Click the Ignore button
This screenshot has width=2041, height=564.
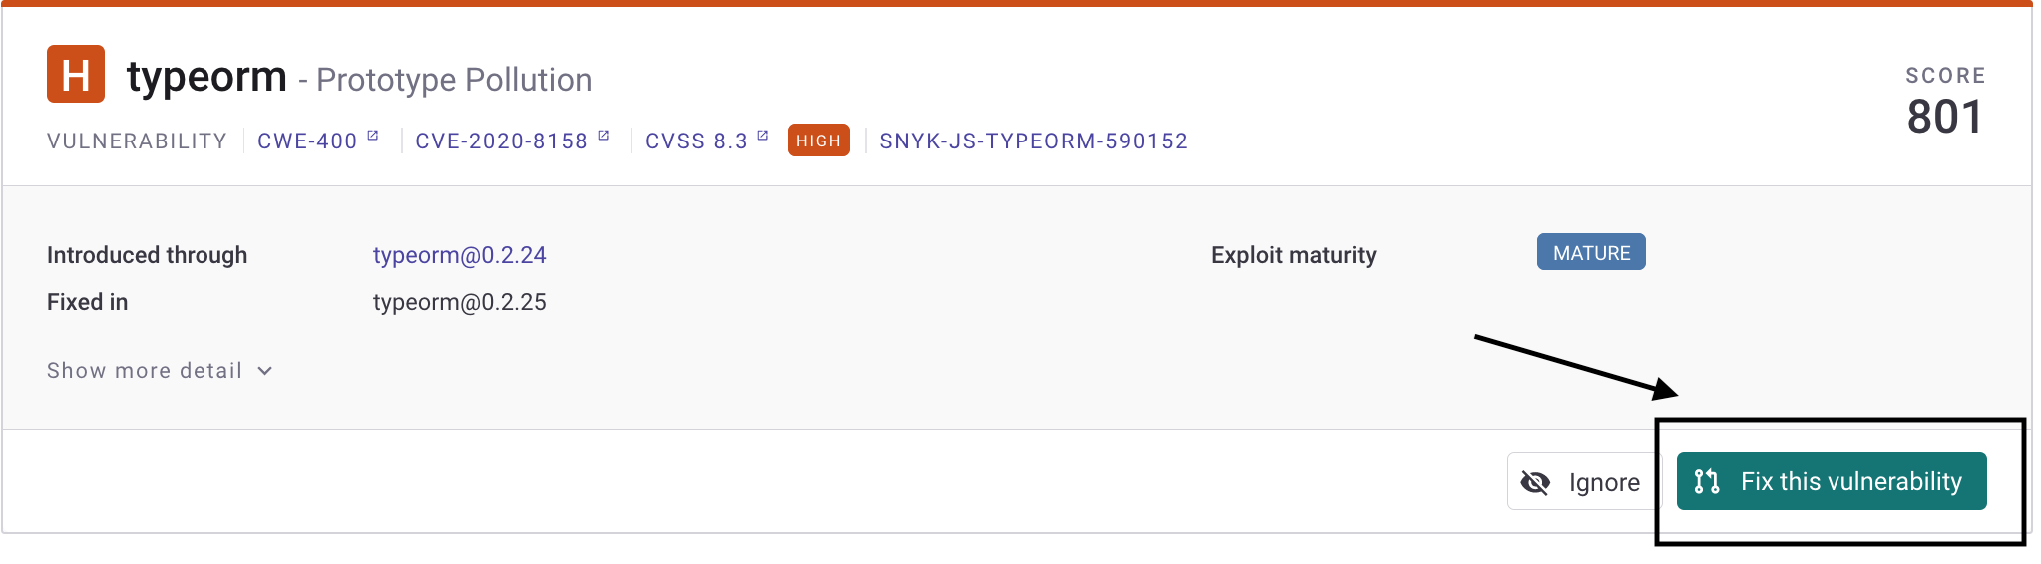click(x=1583, y=482)
